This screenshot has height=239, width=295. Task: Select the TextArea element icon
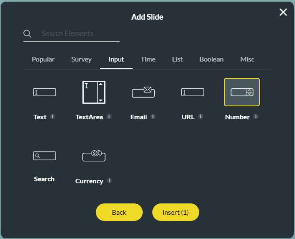[94, 92]
